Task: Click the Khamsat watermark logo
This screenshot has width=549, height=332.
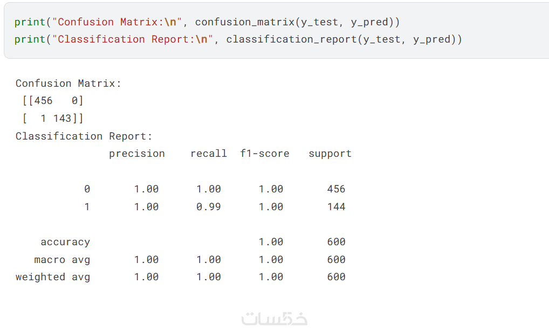Action: click(274, 318)
